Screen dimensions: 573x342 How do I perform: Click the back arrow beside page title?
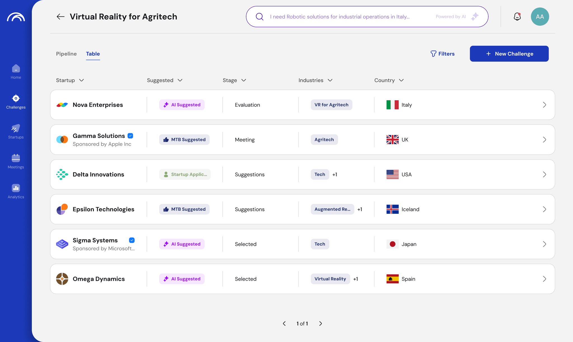tap(60, 17)
